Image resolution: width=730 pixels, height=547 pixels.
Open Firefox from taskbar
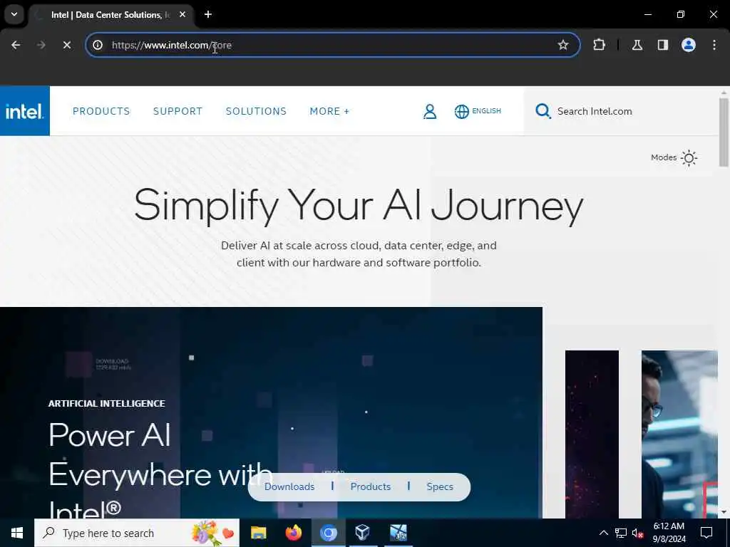pos(293,533)
